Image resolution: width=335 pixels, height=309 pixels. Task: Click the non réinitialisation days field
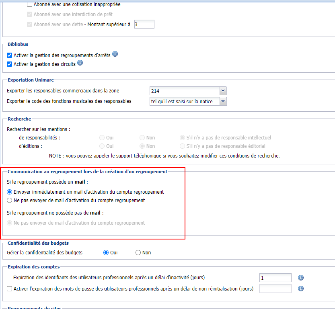(275, 288)
